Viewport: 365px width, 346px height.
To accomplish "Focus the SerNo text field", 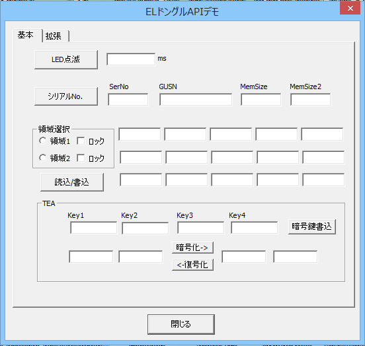I will pos(128,100).
